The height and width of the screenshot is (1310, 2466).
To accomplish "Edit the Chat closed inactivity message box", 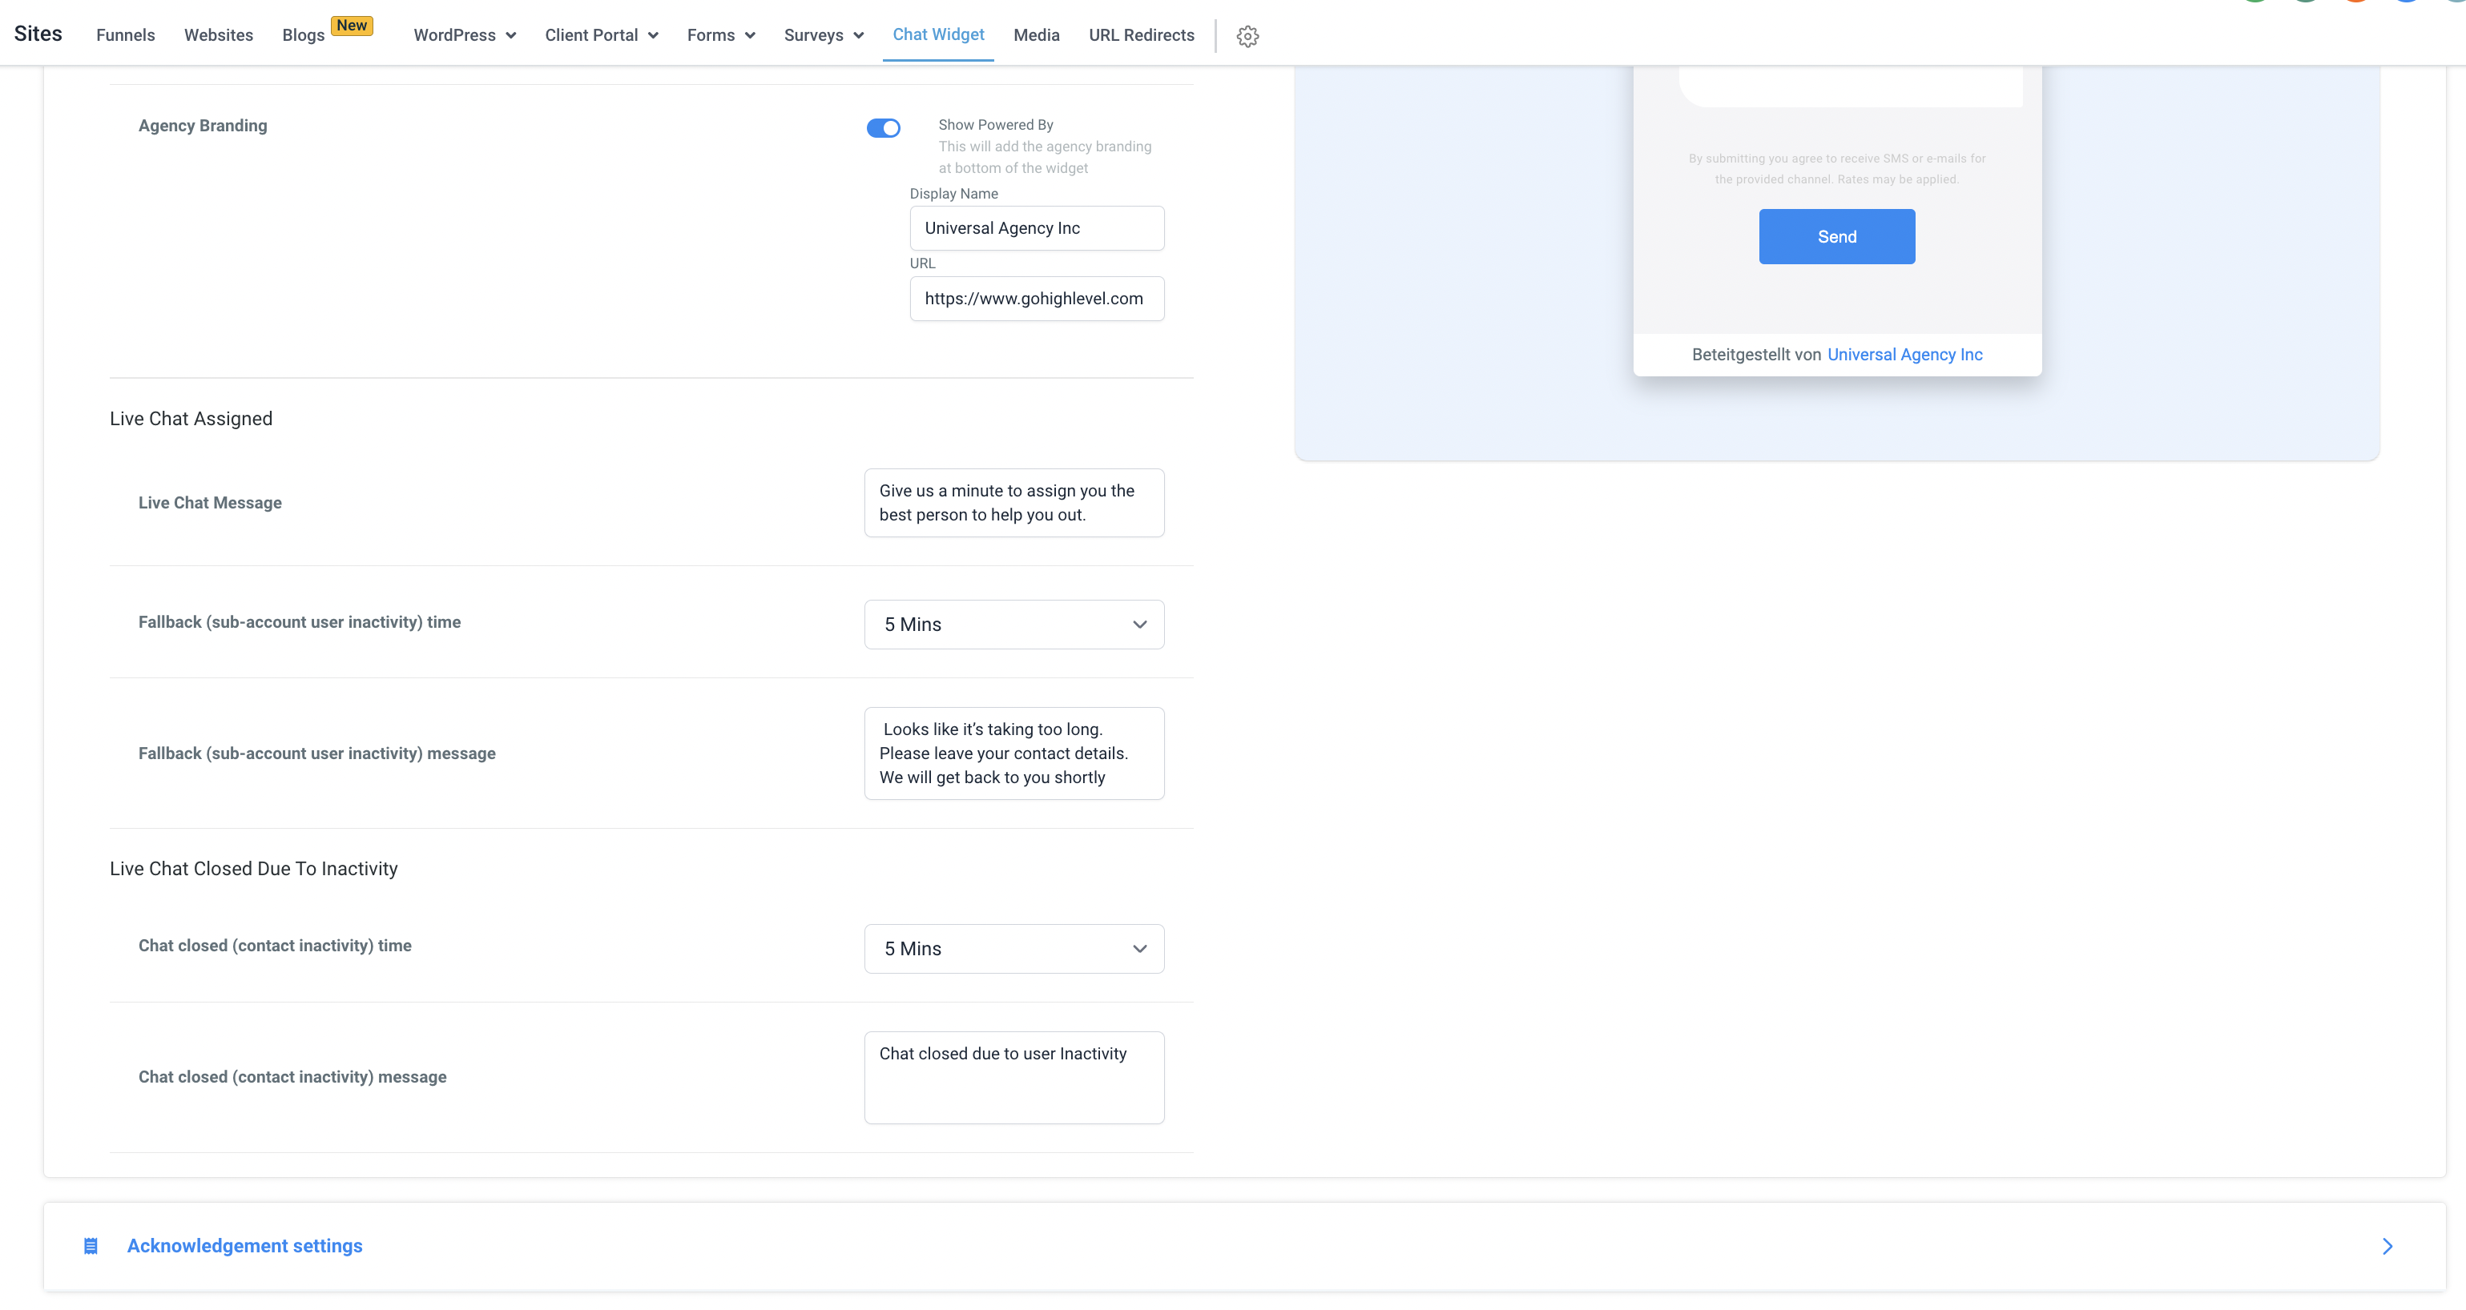I will [1013, 1078].
